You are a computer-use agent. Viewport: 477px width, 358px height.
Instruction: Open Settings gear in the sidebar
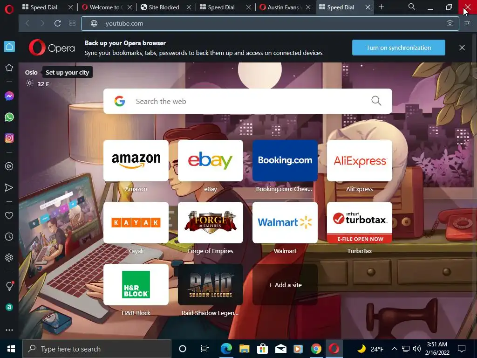pos(9,257)
